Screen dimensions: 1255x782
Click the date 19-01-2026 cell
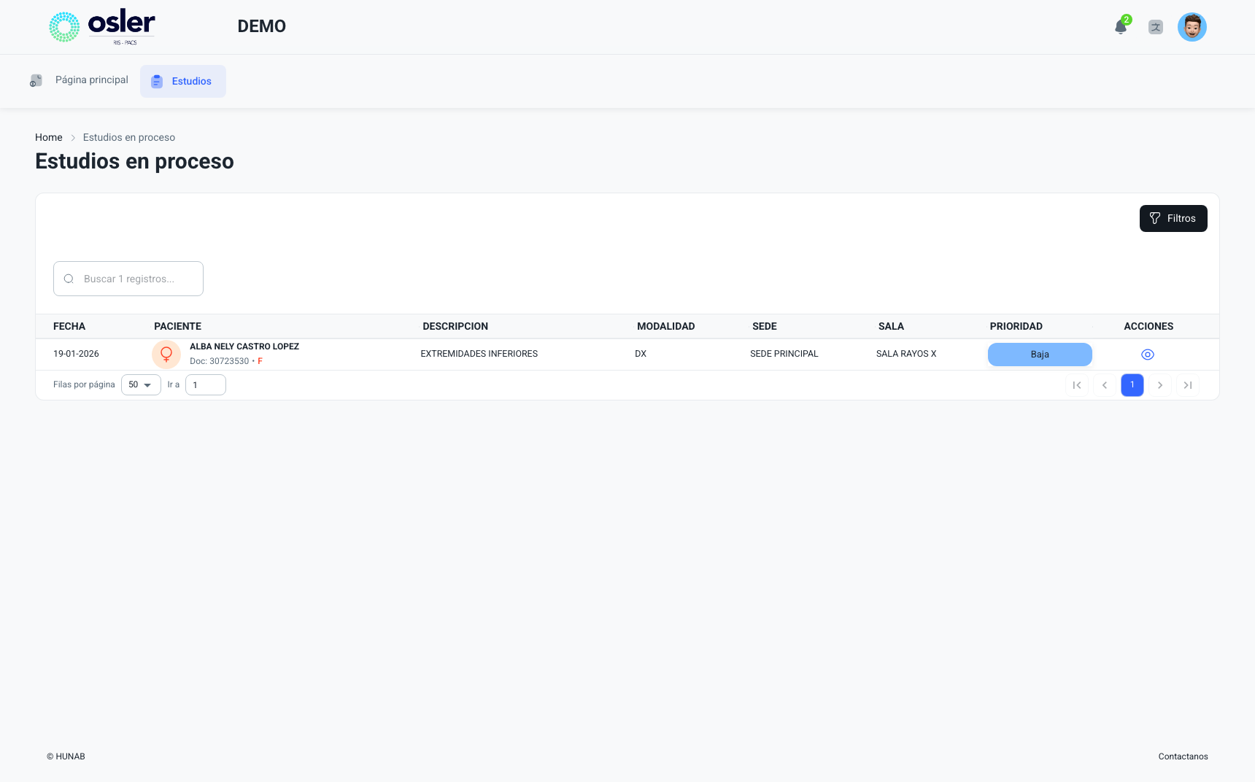[x=76, y=354]
